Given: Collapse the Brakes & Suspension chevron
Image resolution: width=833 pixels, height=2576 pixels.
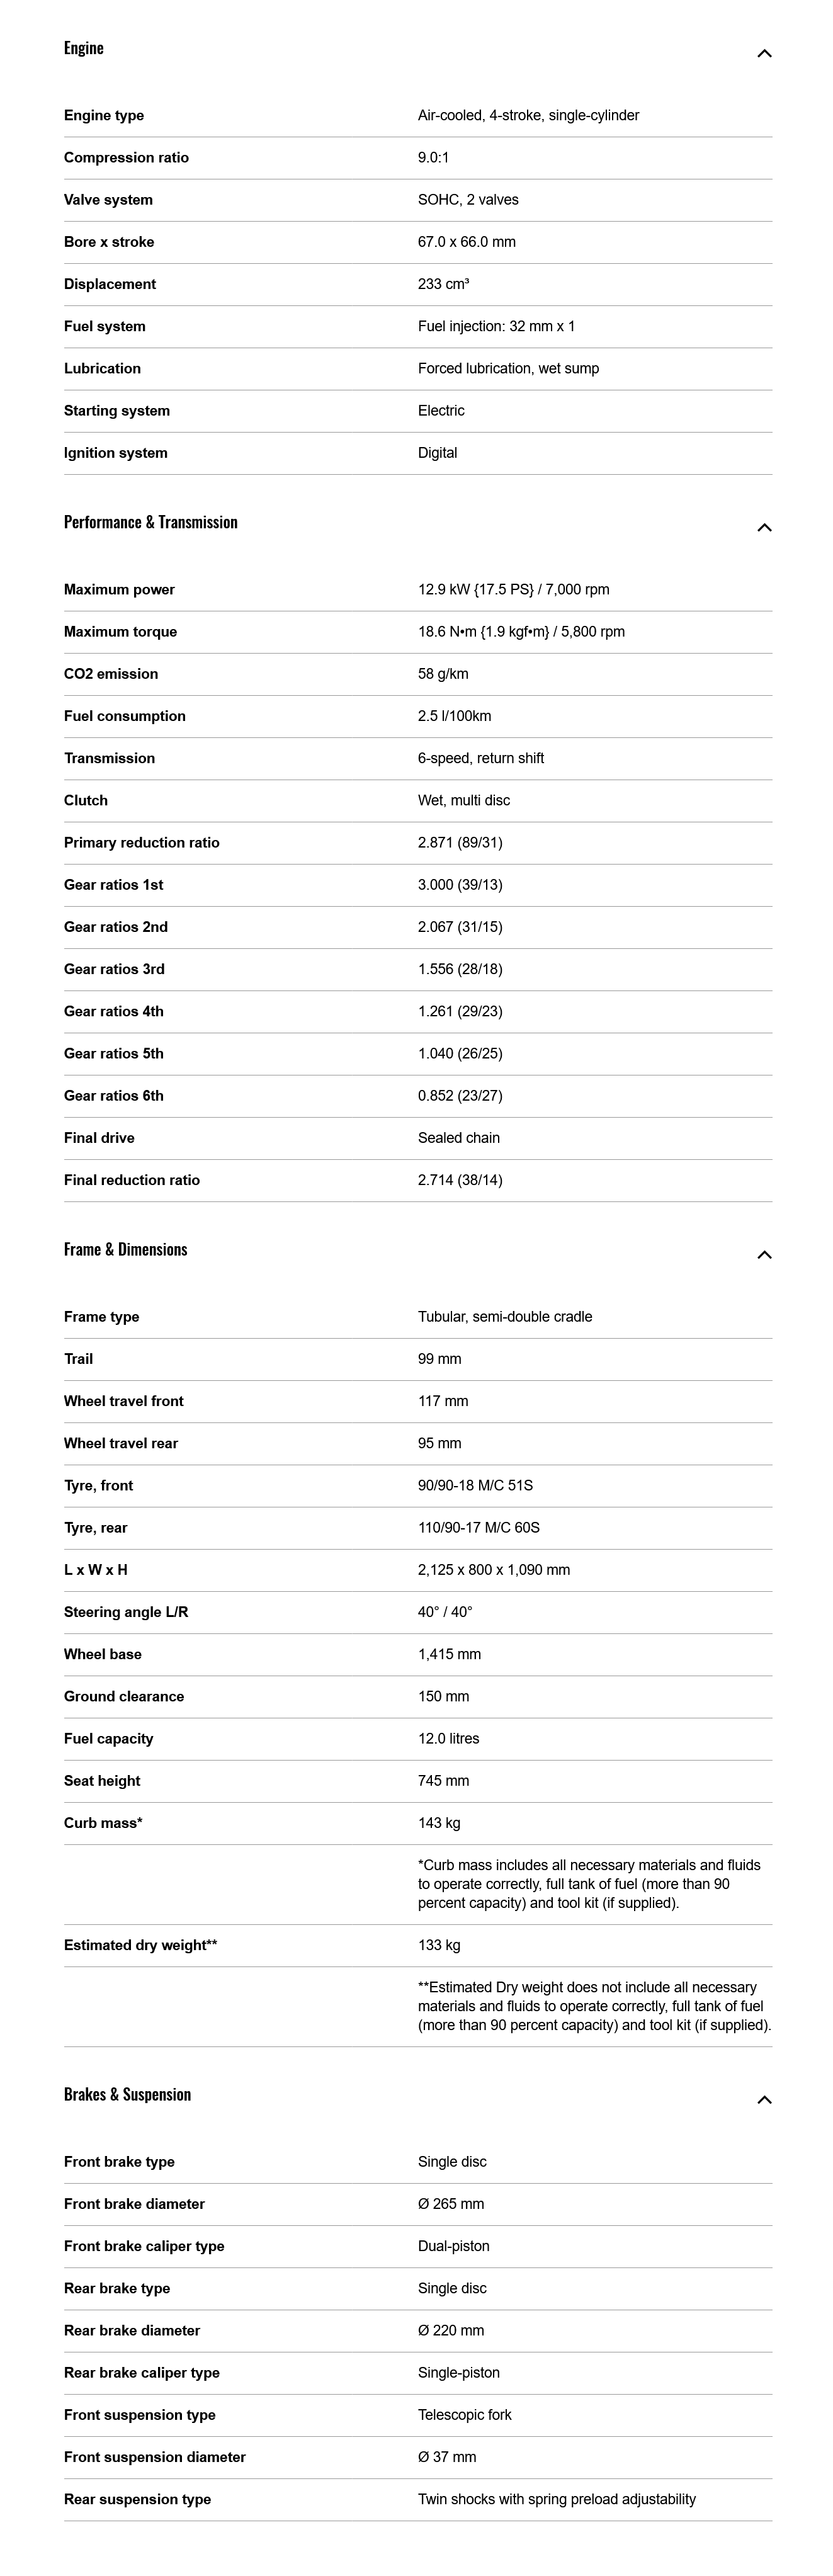Looking at the screenshot, I should click(764, 2100).
